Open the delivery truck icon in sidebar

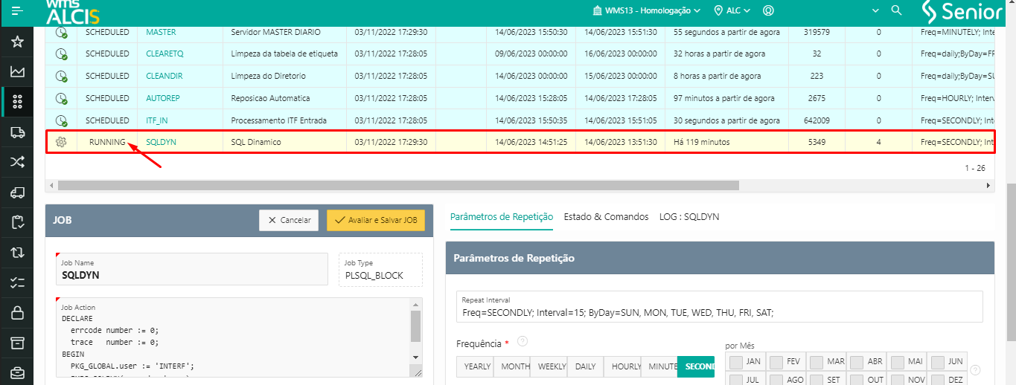16,132
